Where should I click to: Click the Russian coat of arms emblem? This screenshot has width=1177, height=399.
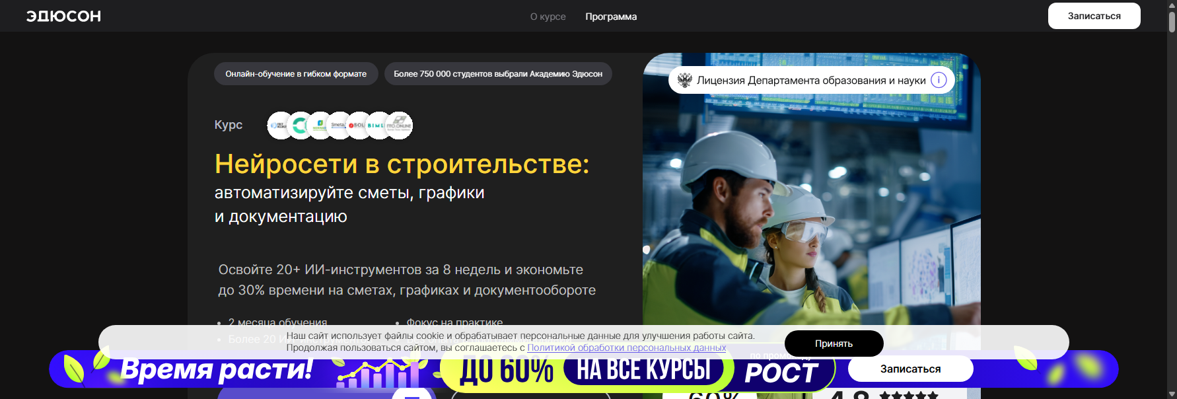[x=684, y=80]
